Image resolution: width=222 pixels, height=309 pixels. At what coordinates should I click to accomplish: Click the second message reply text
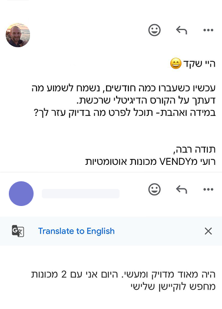point(123,280)
